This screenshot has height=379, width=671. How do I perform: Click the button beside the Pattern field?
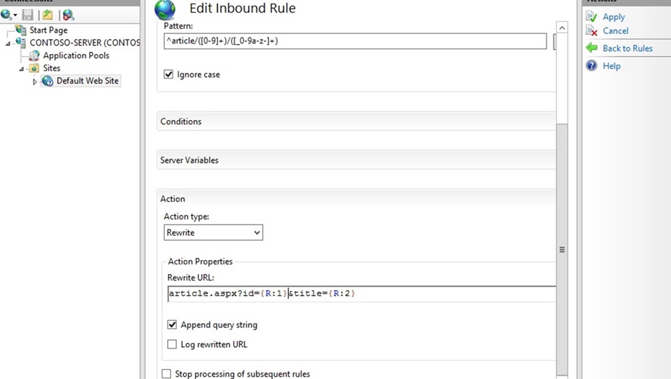pyautogui.click(x=554, y=41)
